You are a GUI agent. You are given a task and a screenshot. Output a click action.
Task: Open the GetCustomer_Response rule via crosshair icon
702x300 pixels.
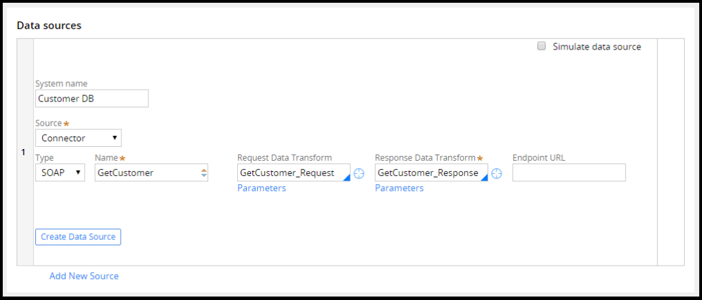pyautogui.click(x=497, y=173)
